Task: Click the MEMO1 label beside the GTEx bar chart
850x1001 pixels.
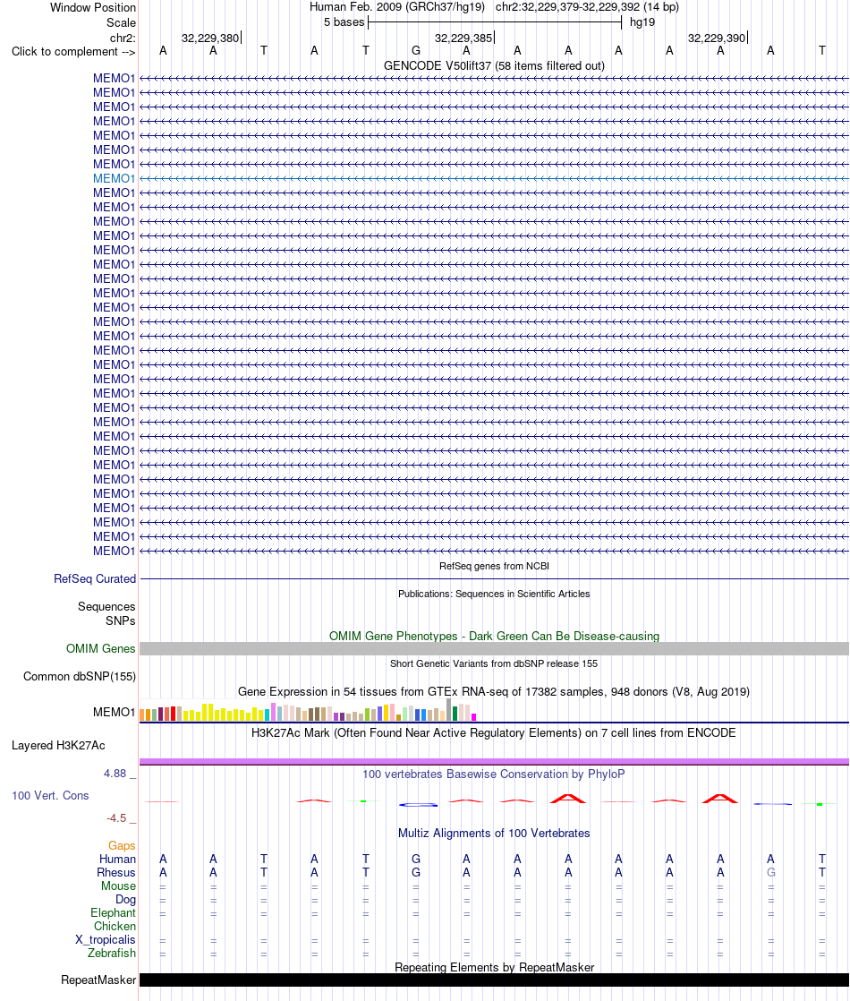Action: pos(115,712)
